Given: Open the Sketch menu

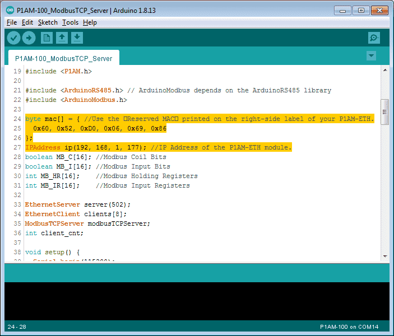Looking at the screenshot, I should click(48, 22).
